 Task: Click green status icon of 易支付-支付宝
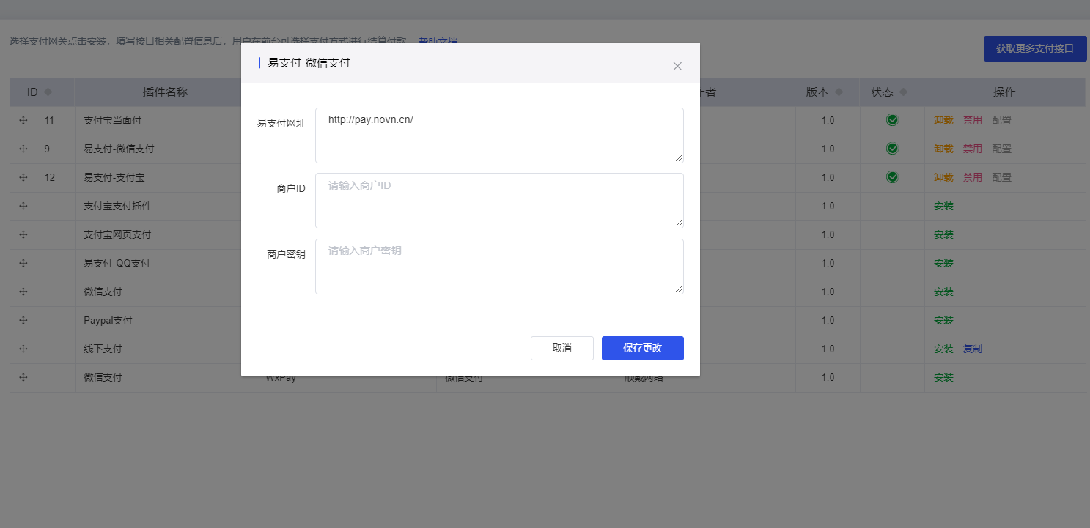pos(892,177)
